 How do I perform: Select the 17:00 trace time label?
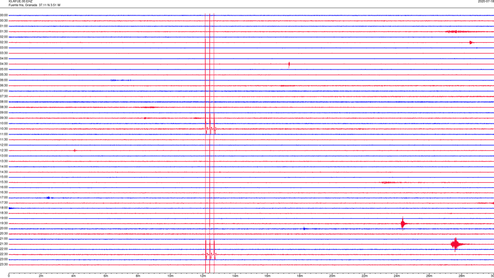coord(4,198)
